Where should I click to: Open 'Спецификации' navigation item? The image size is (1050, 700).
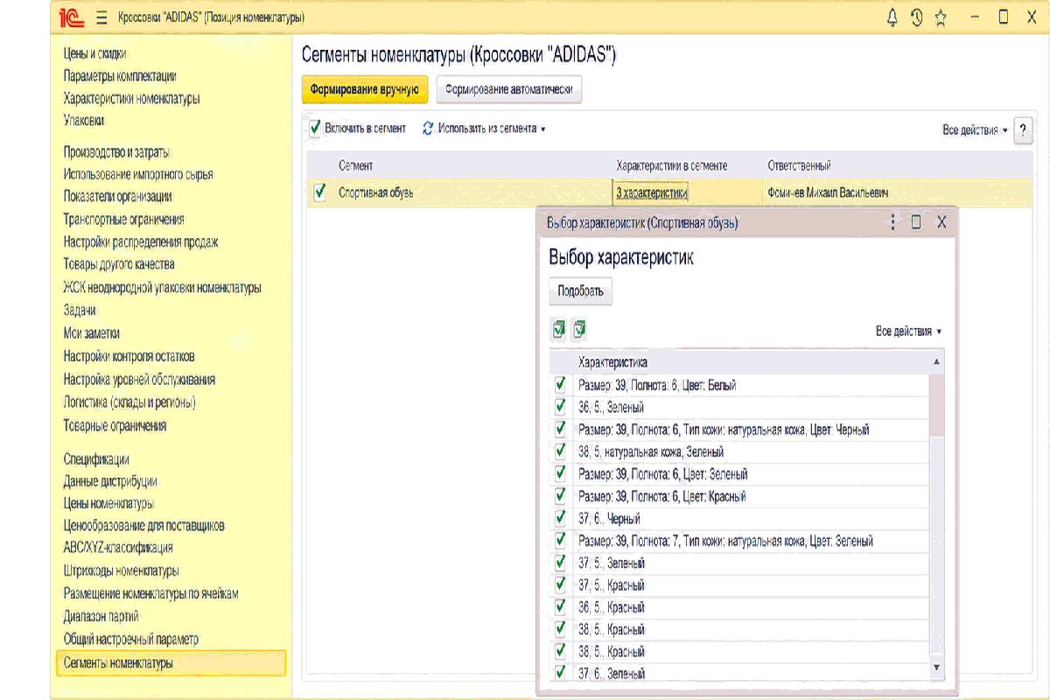[96, 458]
